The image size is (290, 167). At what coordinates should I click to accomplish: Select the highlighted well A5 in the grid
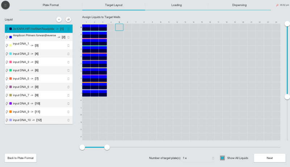[x=119, y=27]
